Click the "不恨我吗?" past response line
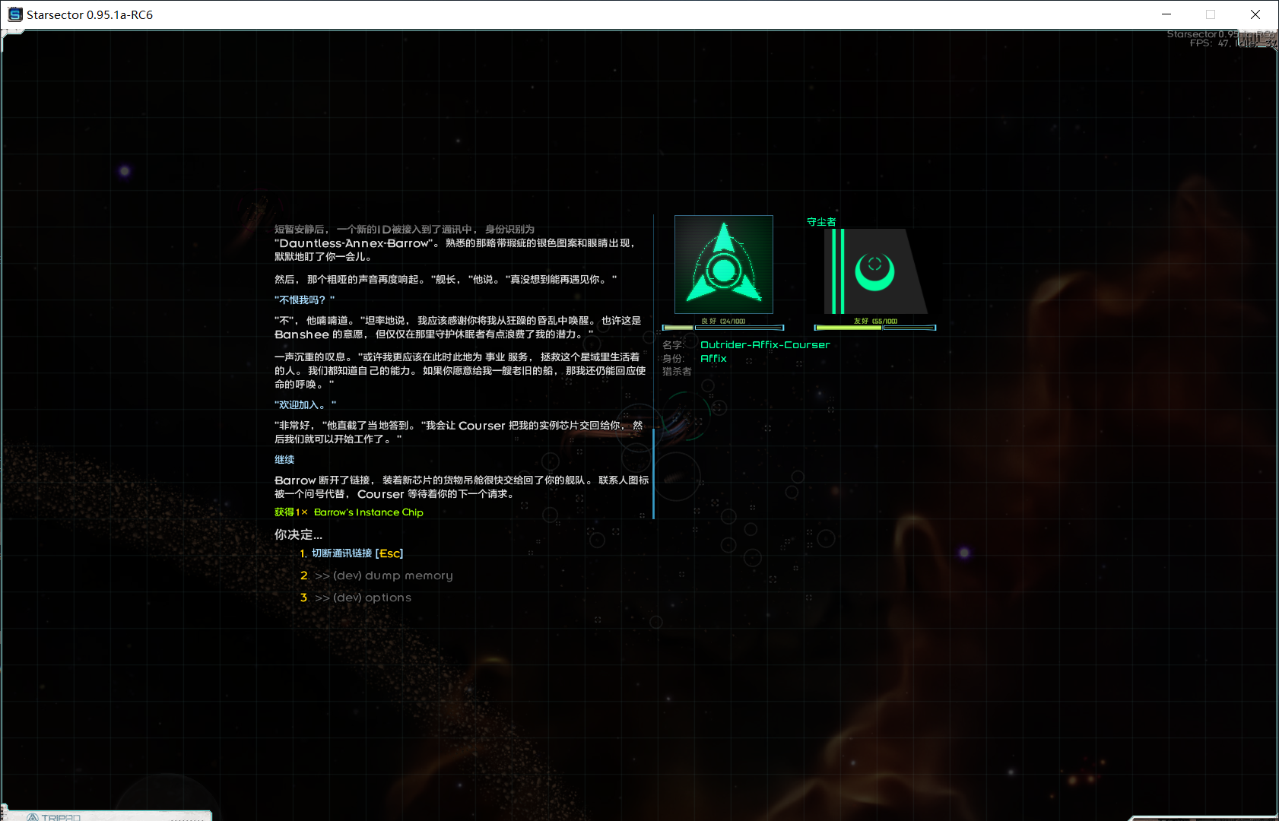 (x=304, y=300)
